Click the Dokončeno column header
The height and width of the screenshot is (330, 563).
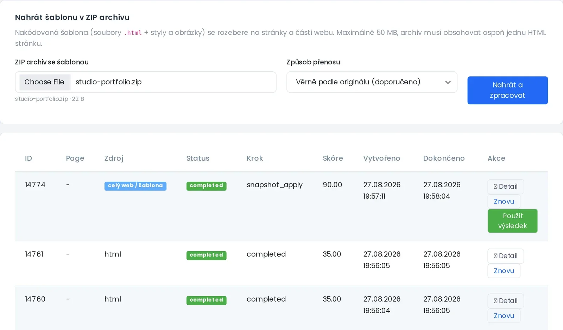click(444, 158)
